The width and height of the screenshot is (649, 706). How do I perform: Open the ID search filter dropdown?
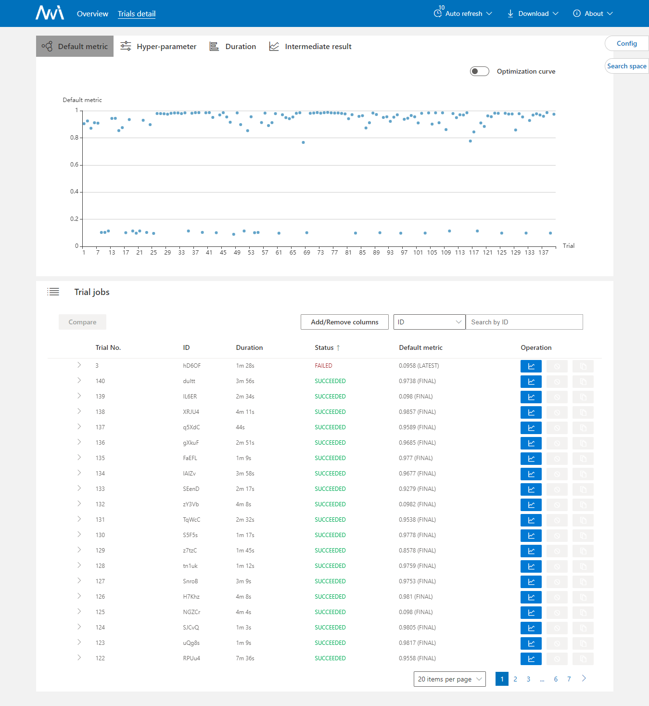tap(429, 321)
